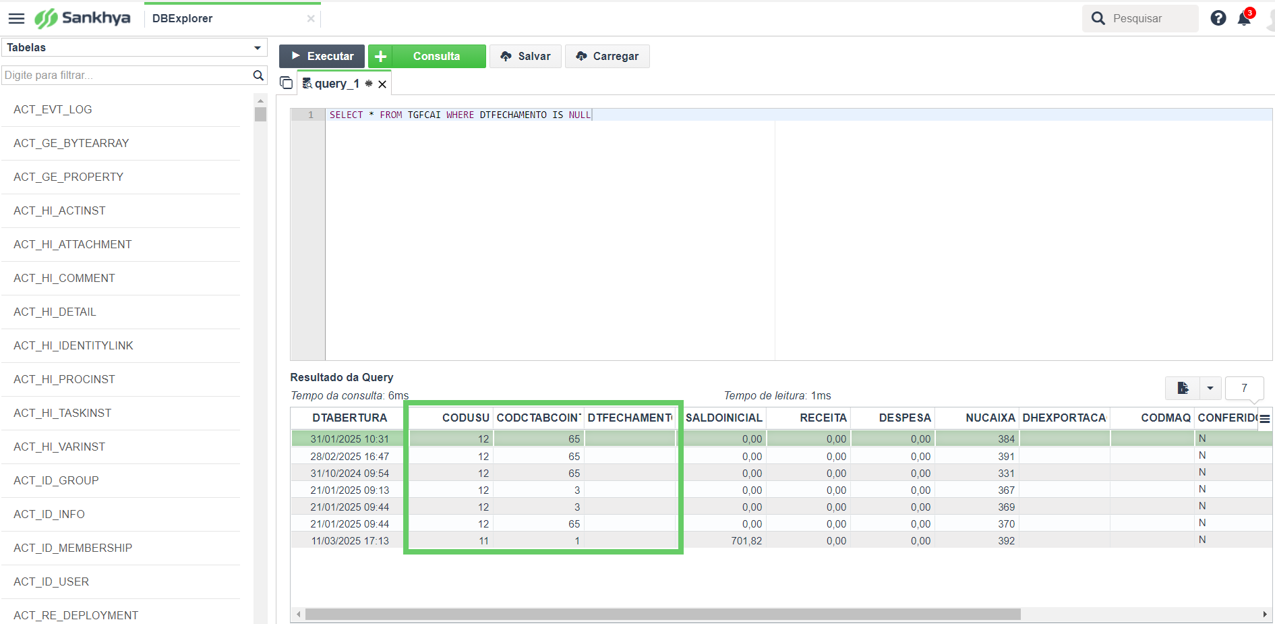Sort by CODMAQ column header
This screenshot has height=624, width=1275.
click(1152, 418)
